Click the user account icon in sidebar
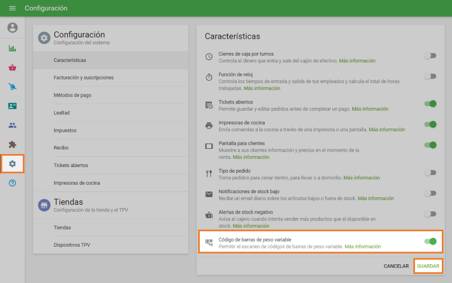452x283 pixels. (13, 28)
